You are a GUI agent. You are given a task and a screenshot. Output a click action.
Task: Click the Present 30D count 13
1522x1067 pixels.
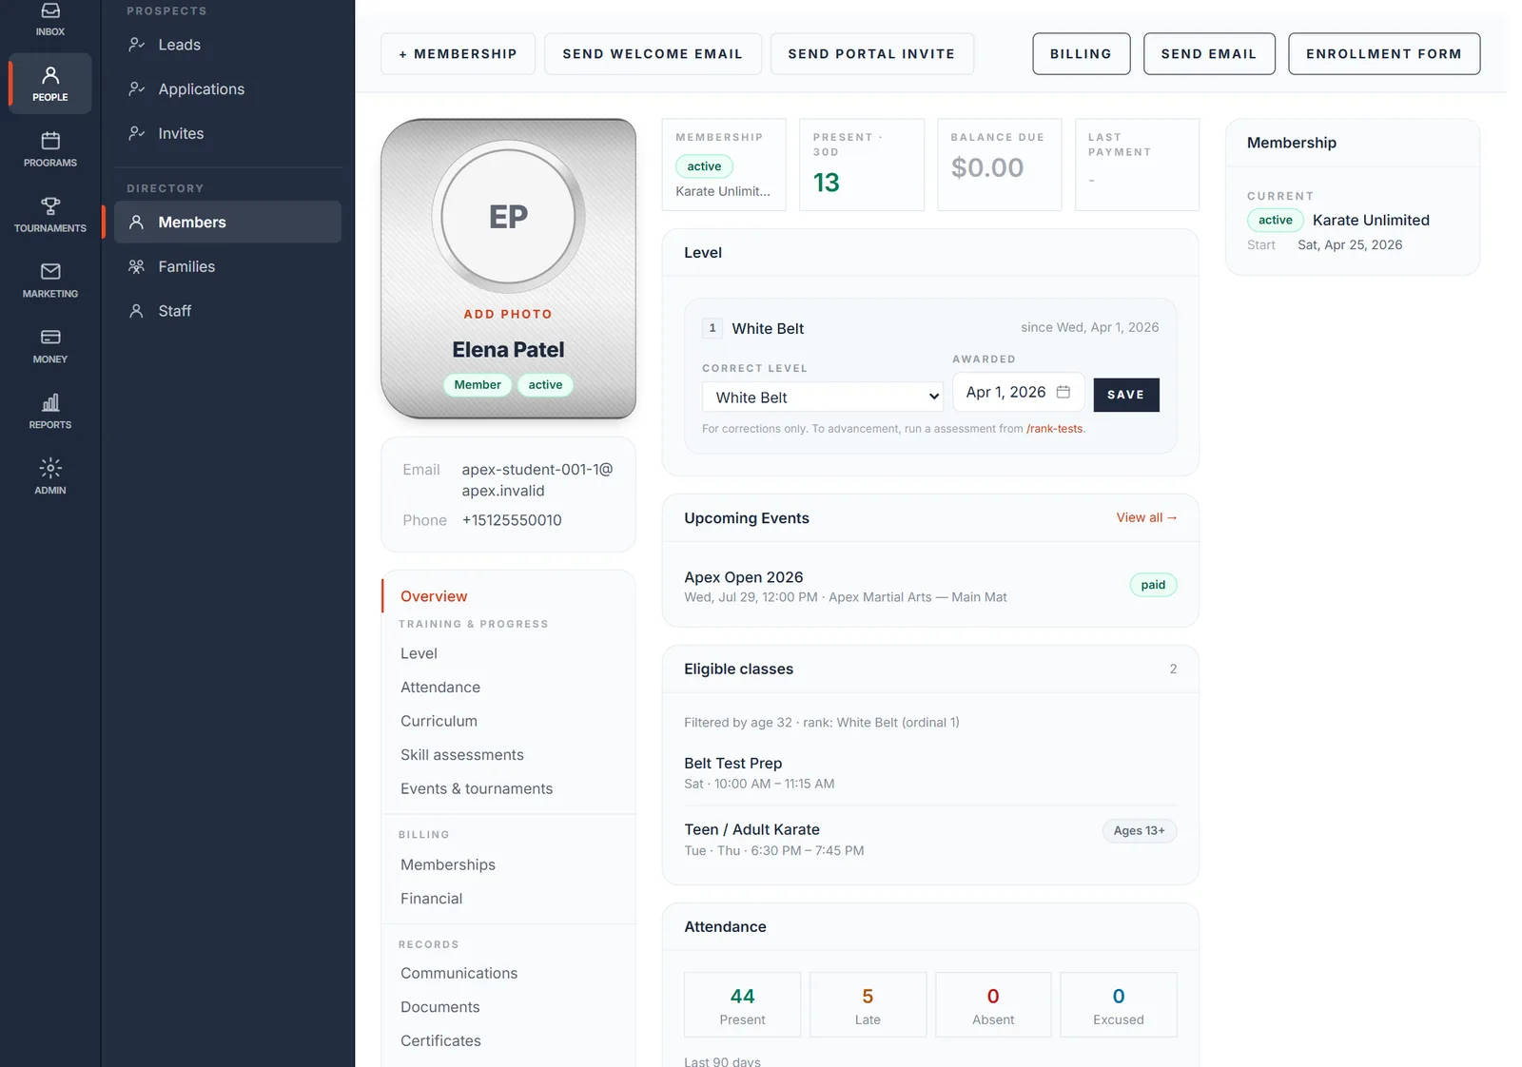click(x=826, y=183)
